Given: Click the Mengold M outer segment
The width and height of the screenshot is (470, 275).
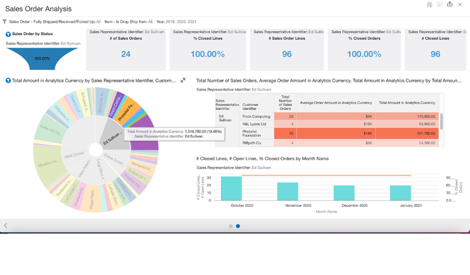Looking at the screenshot, I should point(143,166).
